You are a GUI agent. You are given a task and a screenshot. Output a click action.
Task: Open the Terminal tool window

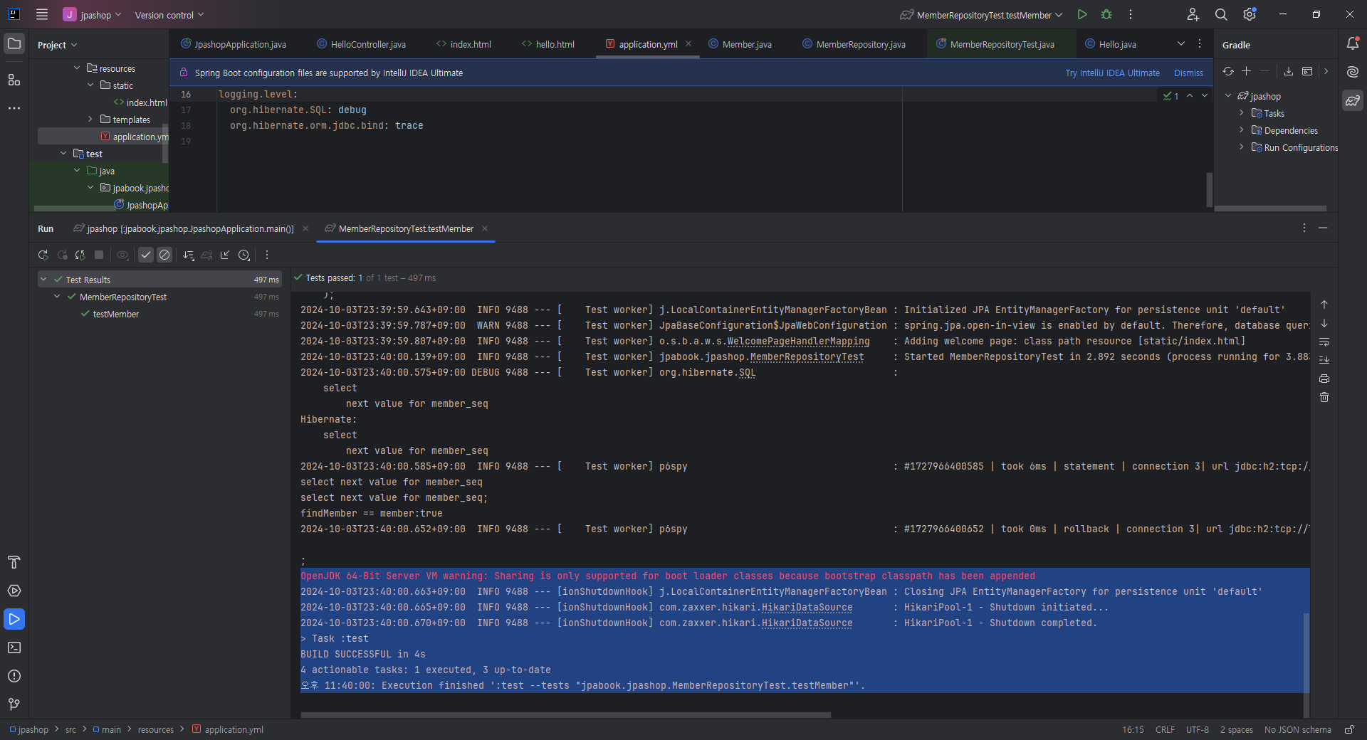14,647
